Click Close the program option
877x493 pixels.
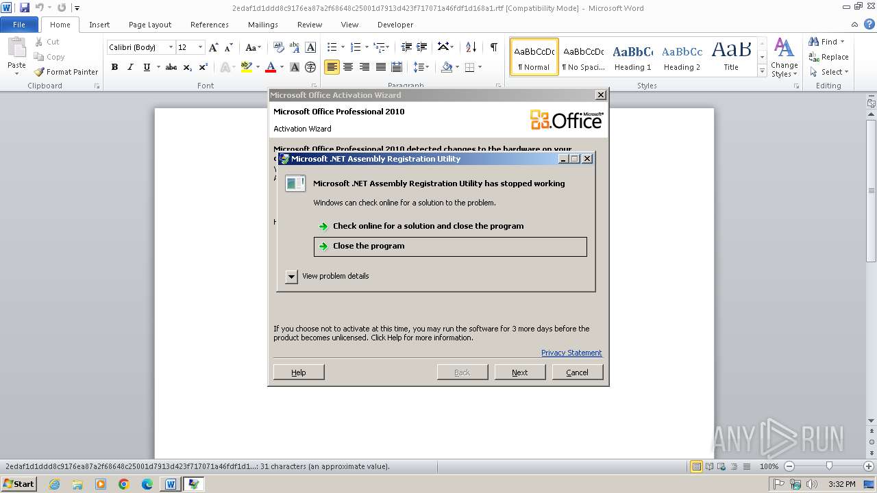450,246
